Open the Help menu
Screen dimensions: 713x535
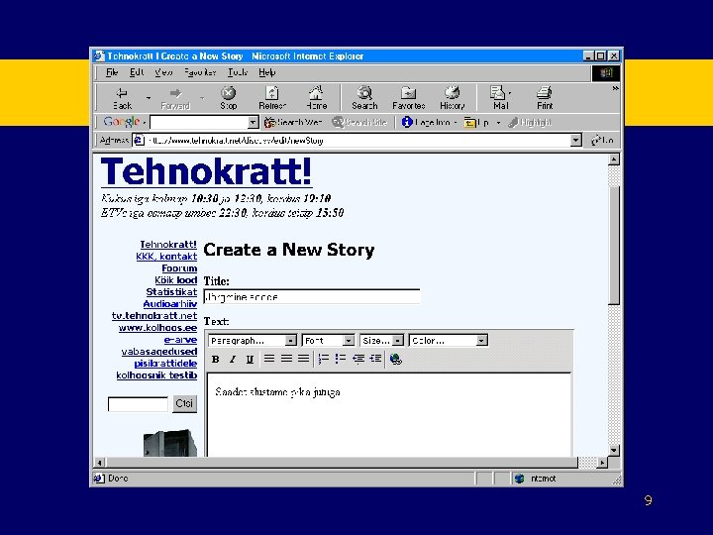click(267, 72)
